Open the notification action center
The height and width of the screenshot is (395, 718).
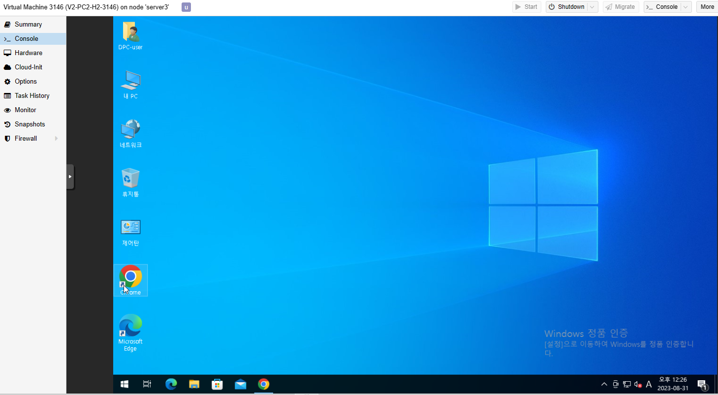[x=702, y=384]
